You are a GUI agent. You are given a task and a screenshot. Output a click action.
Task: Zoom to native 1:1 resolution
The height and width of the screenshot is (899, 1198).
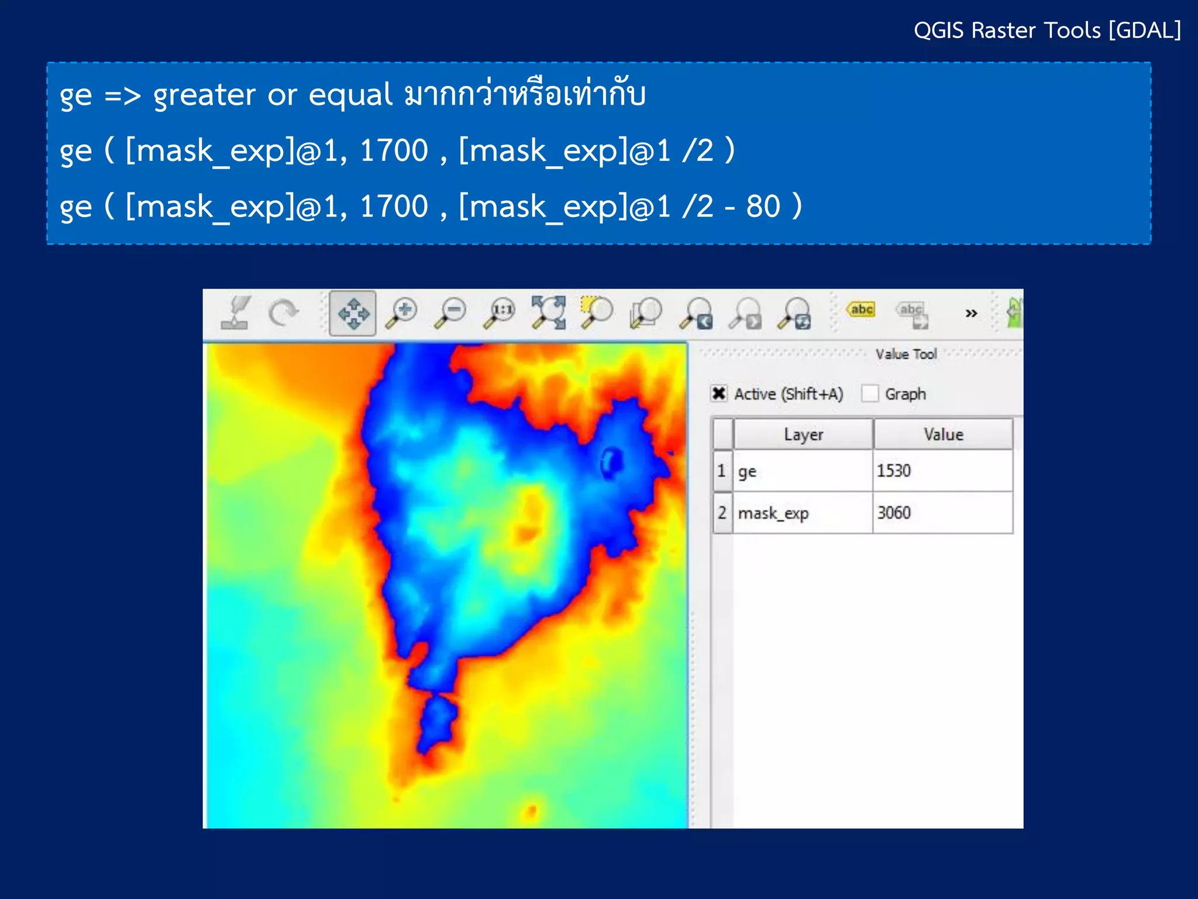point(500,313)
